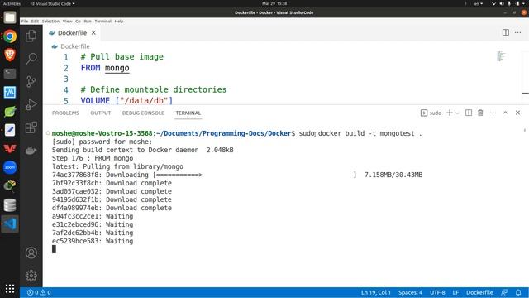Select the Terminal panel tab
529x298 pixels.
tap(188, 113)
